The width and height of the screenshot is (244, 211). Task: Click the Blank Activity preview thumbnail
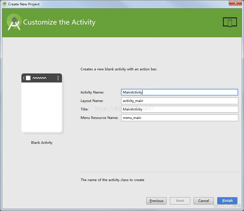[42, 103]
